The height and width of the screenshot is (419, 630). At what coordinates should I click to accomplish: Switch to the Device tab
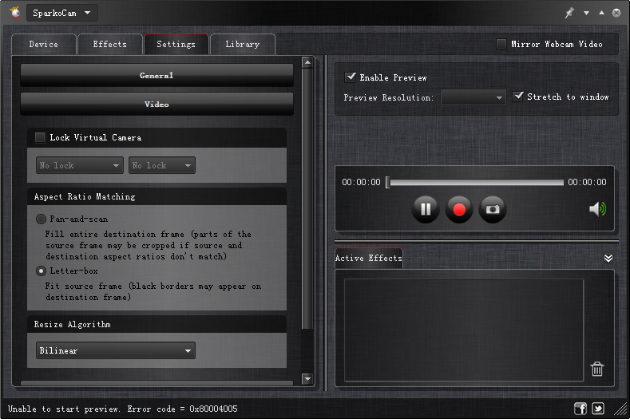pos(44,44)
